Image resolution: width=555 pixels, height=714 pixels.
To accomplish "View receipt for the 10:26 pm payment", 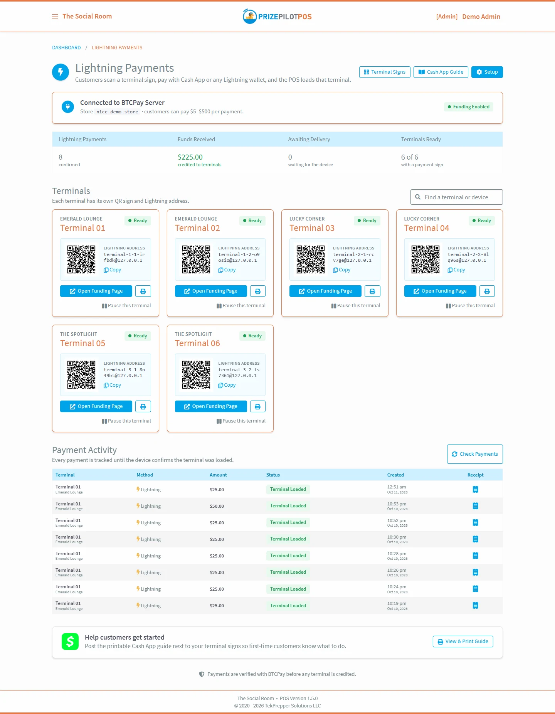I will (x=476, y=572).
